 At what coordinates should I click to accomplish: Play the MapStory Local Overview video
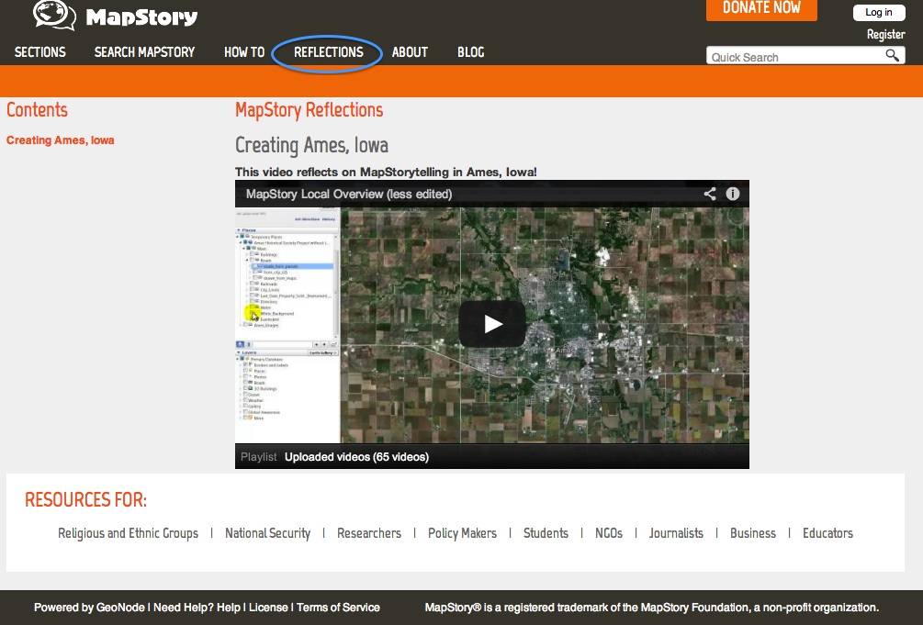(x=492, y=324)
